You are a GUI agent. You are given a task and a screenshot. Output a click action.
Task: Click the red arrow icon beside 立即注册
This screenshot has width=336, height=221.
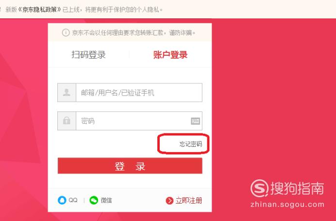(169, 201)
